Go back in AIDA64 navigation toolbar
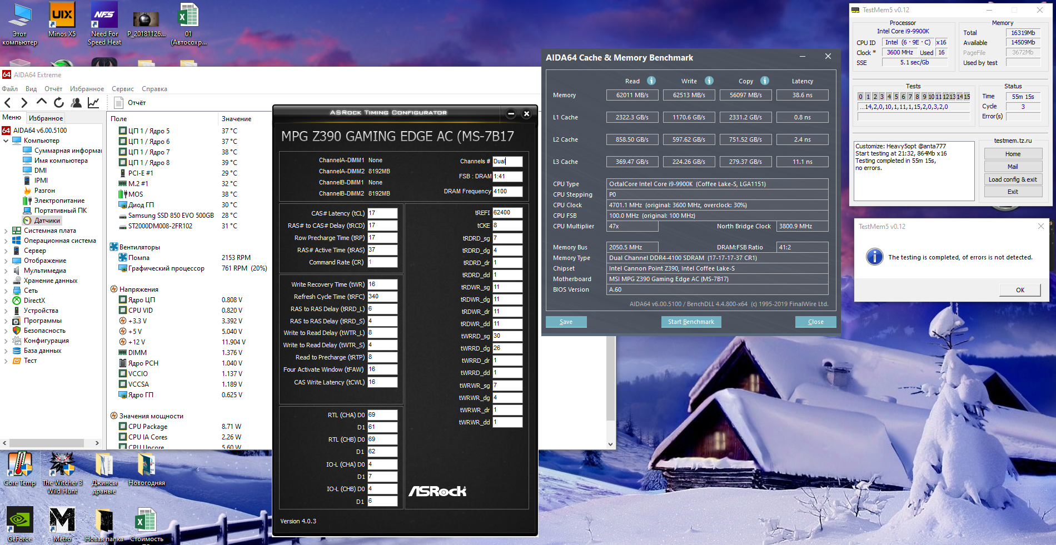The image size is (1056, 545). tap(8, 102)
